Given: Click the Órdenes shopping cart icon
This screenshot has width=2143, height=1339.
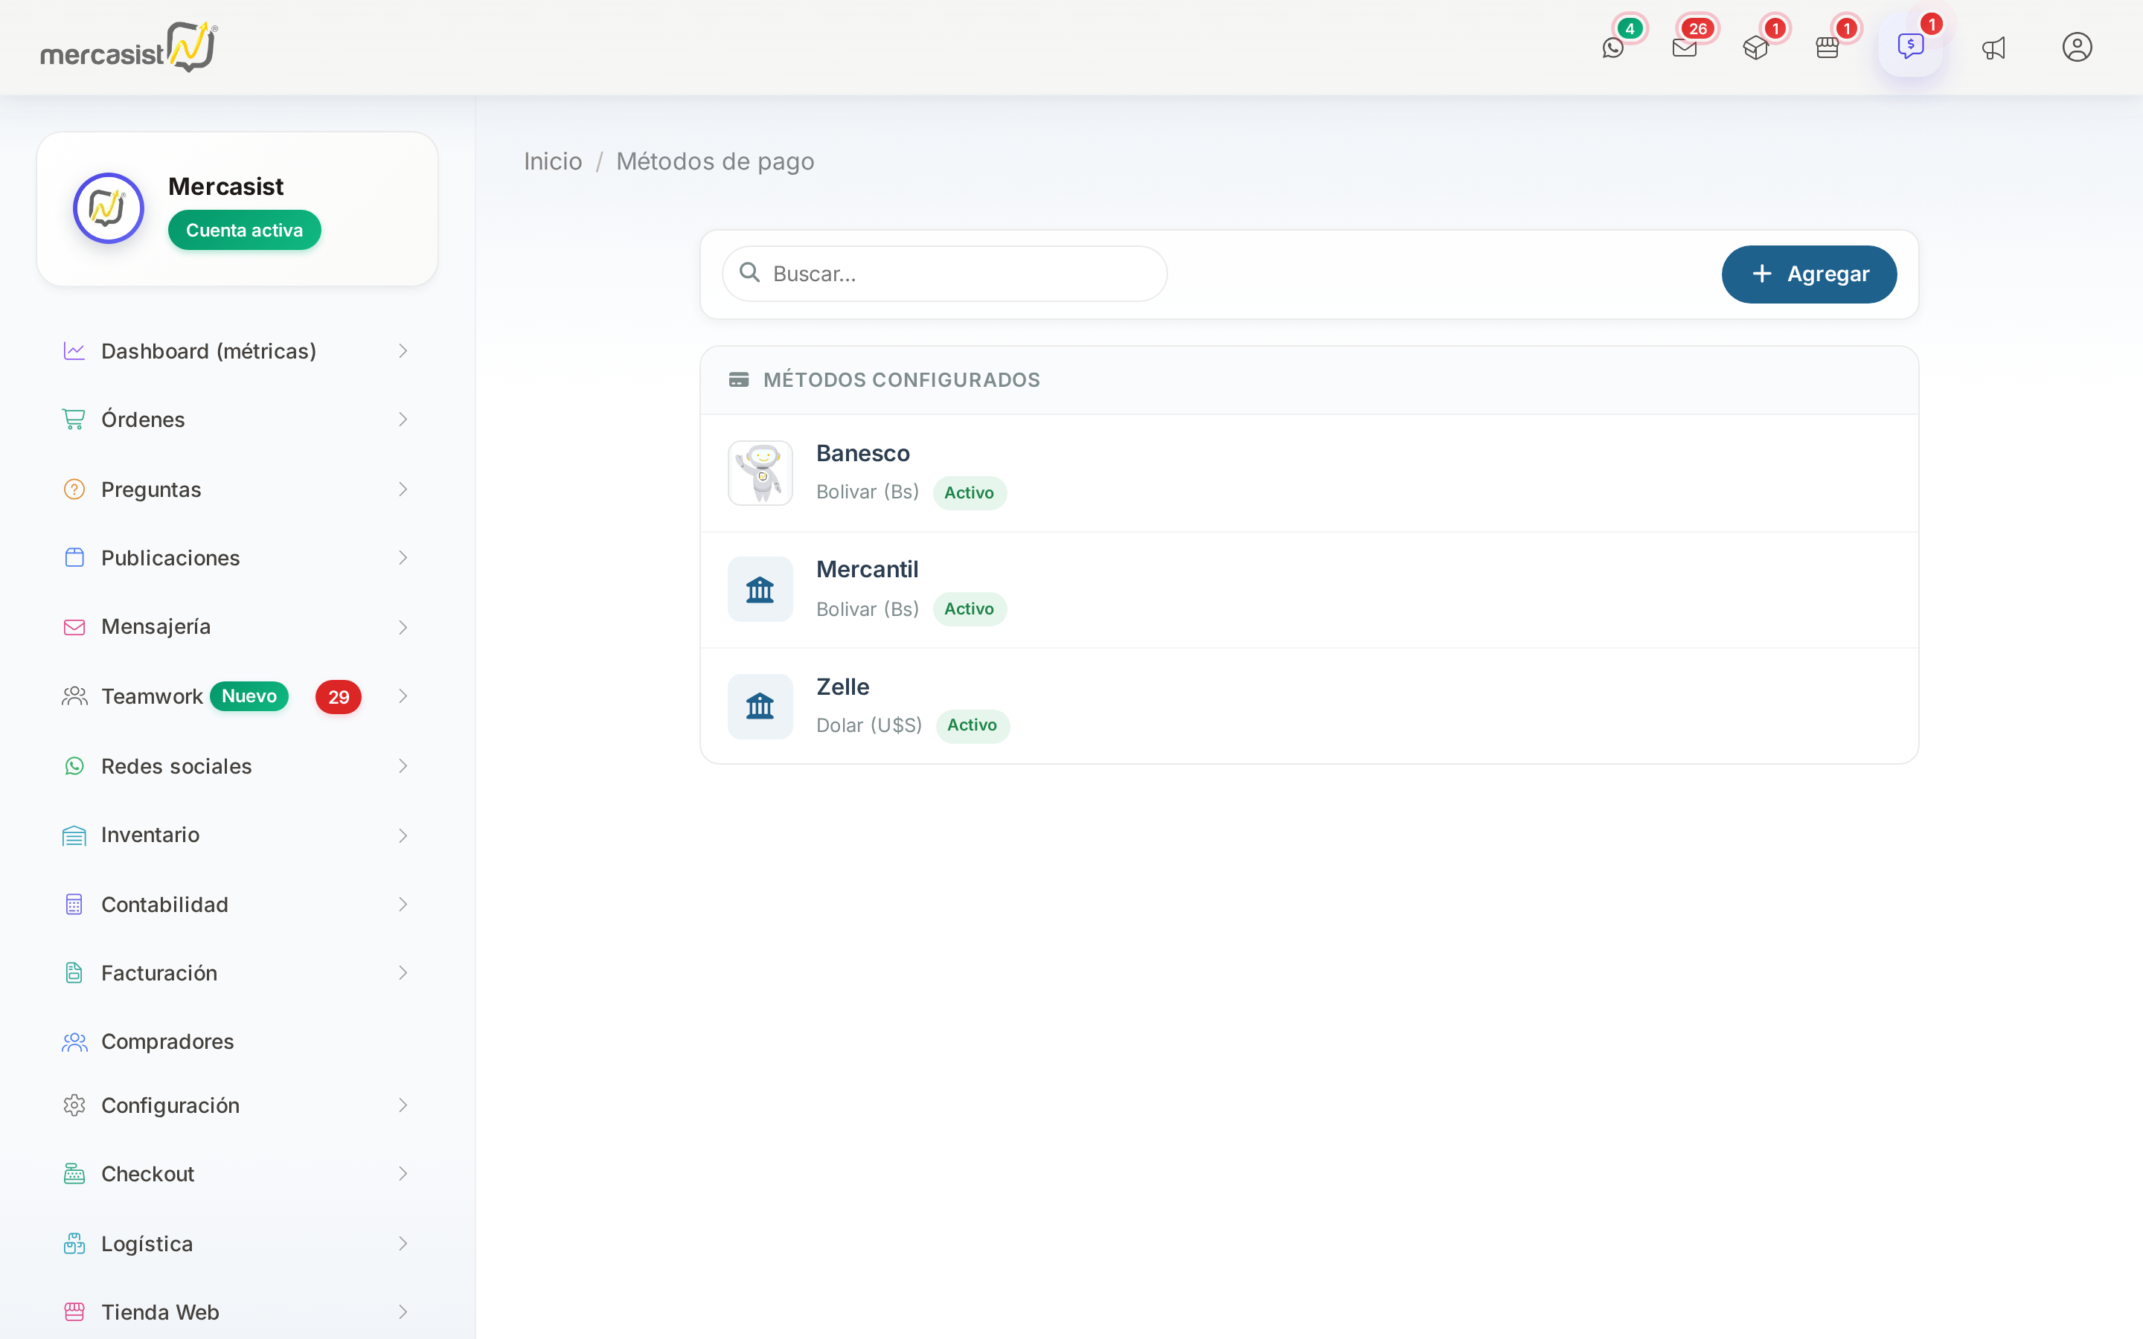Looking at the screenshot, I should coord(74,420).
